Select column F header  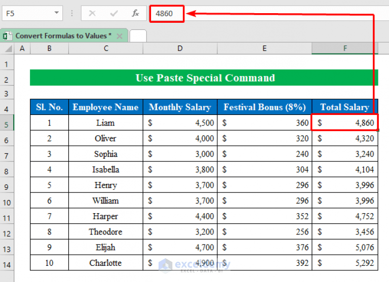(345, 49)
